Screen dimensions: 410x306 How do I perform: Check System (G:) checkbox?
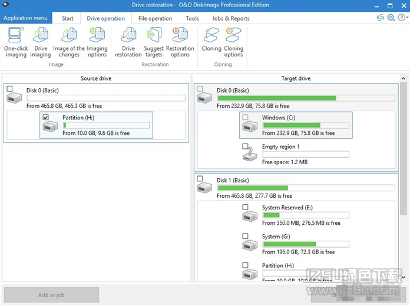(x=245, y=236)
